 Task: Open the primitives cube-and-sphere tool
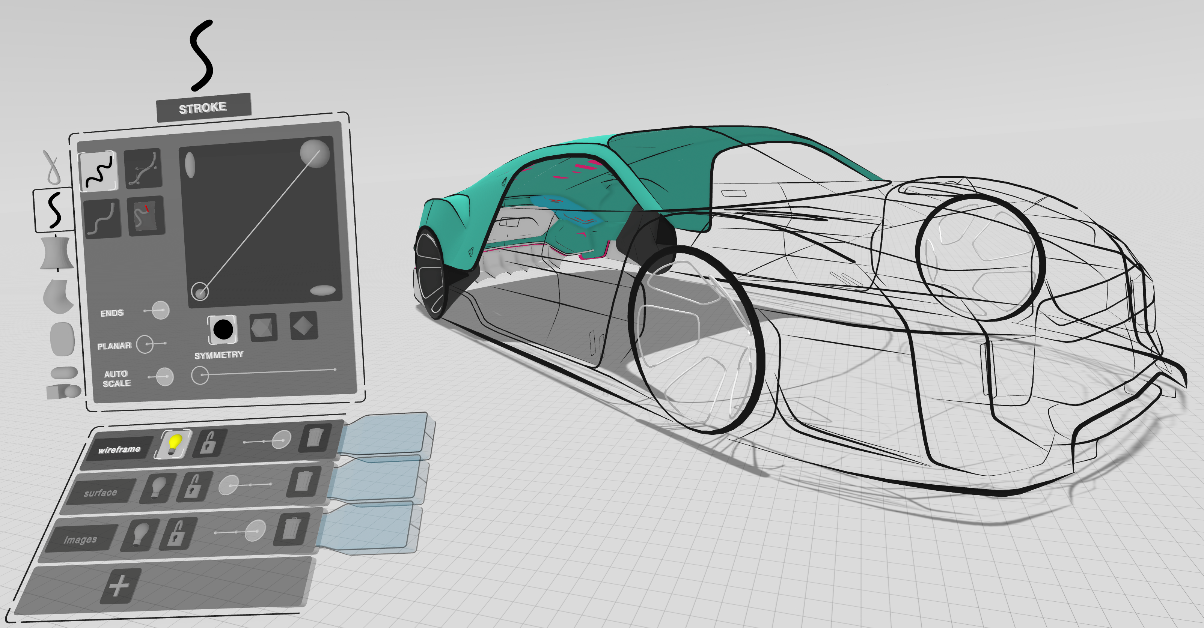(63, 391)
